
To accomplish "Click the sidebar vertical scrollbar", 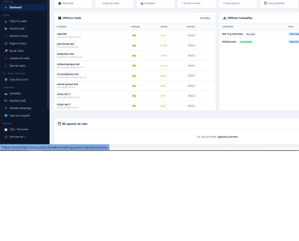I will [x=48, y=54].
